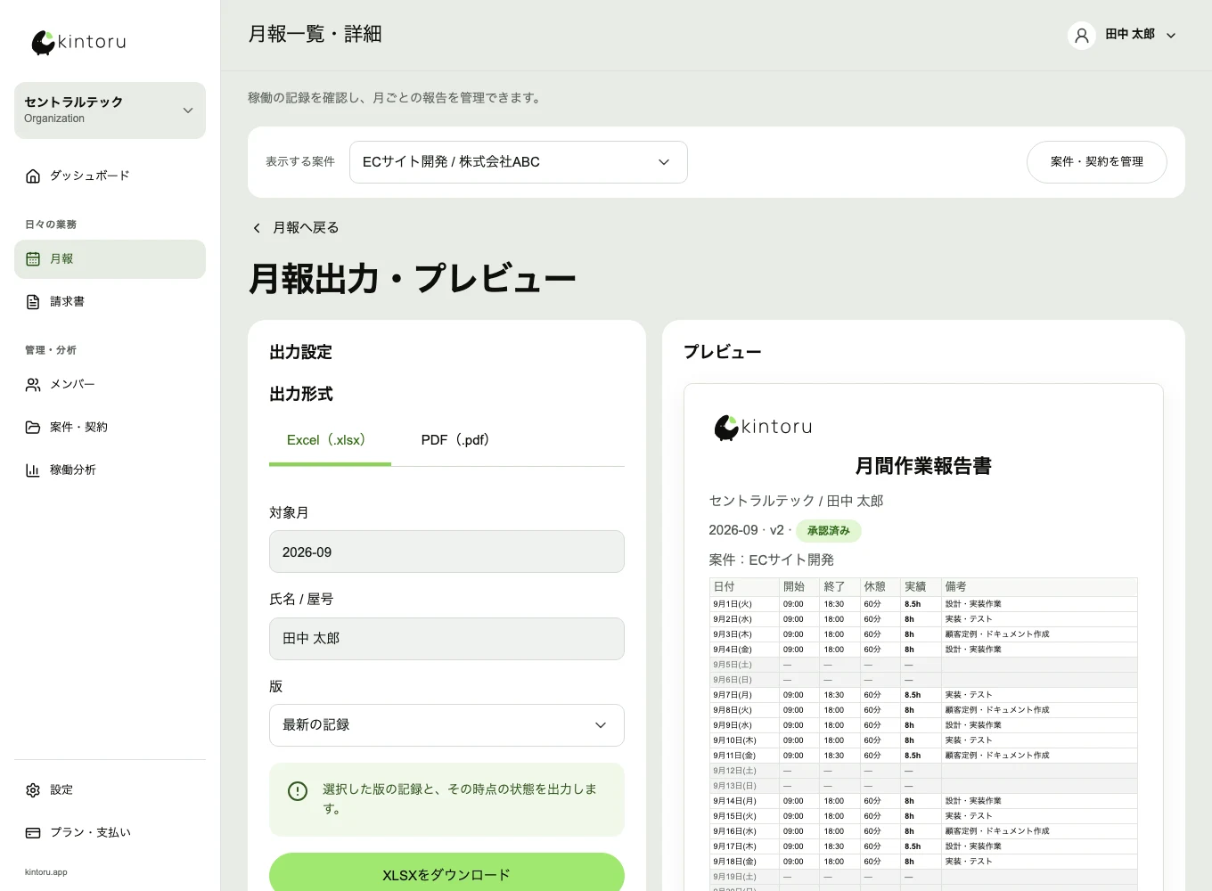Screen dimensions: 1212x891
Task: Expand the 田中 太郎 account menu chevron
Action: pyautogui.click(x=1171, y=36)
